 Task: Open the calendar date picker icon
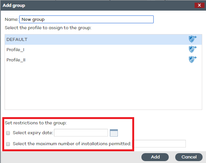[x=114, y=133]
